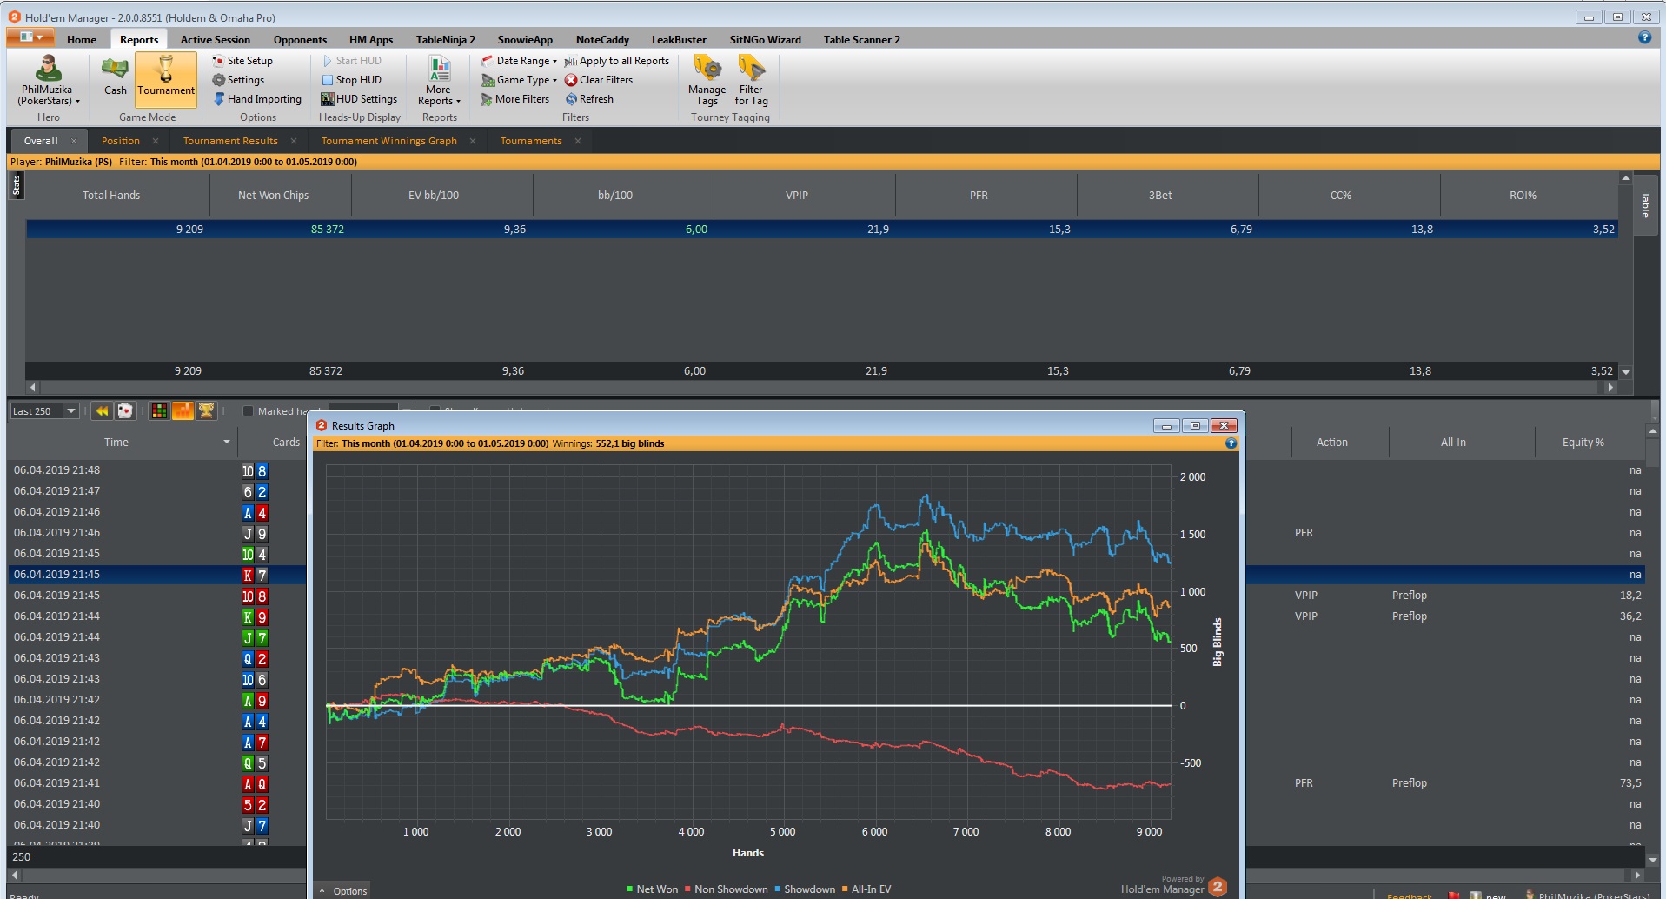Open HUD Settings
The width and height of the screenshot is (1666, 899).
(359, 99)
